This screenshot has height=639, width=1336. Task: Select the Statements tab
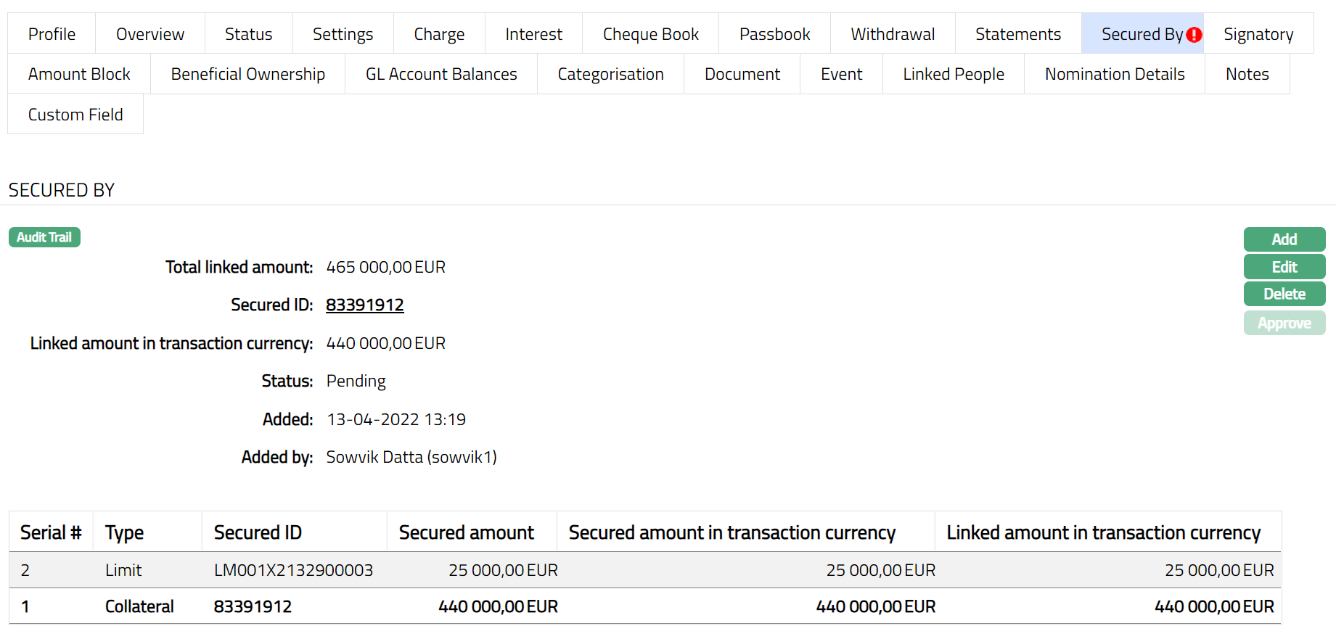pos(1017,34)
